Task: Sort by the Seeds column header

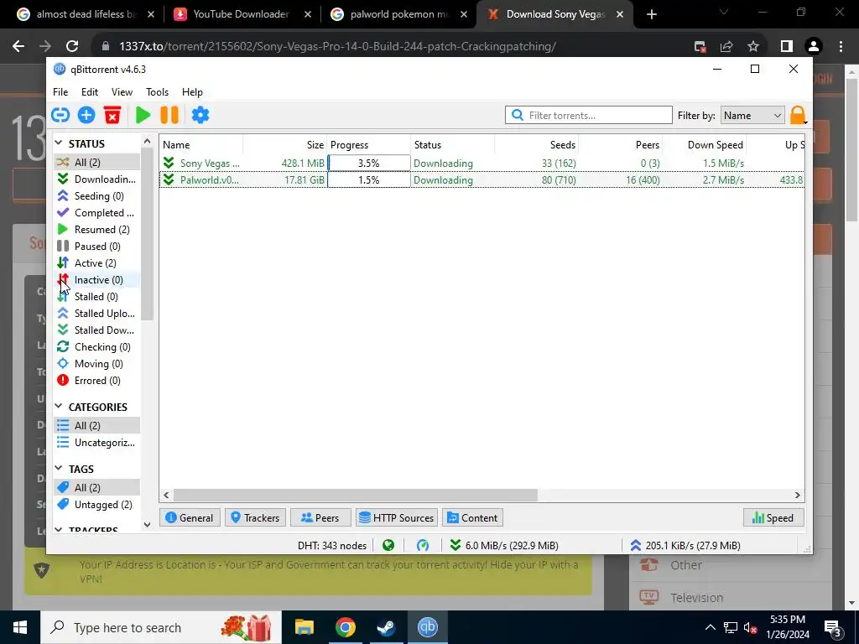Action: tap(536, 144)
